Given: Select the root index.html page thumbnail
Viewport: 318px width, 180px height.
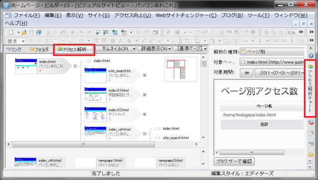Looking at the screenshot, I should pos(26,66).
